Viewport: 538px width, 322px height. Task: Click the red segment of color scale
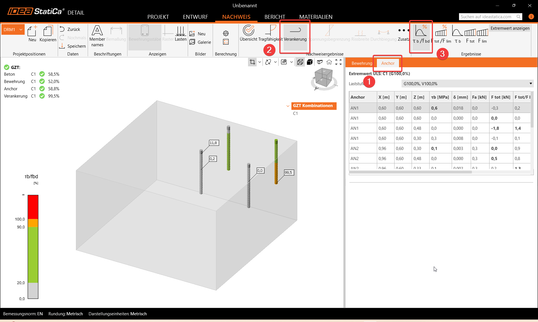pos(33,207)
